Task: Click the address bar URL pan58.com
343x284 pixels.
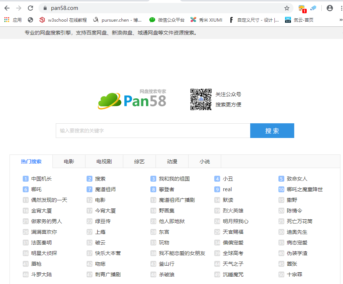Action: click(x=65, y=8)
